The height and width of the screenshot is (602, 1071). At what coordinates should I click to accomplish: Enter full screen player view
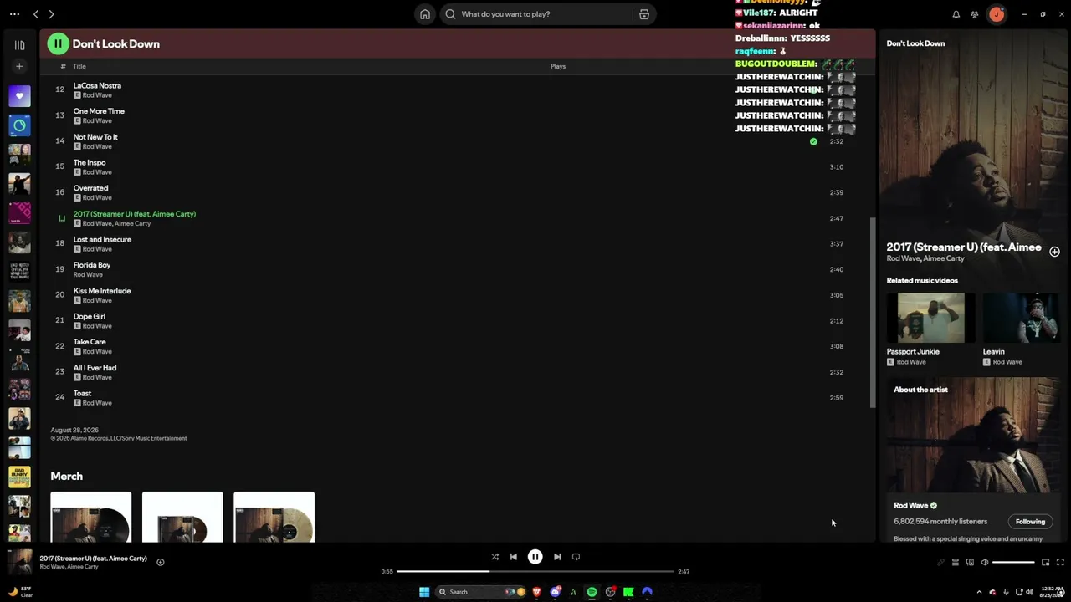coord(1060,563)
